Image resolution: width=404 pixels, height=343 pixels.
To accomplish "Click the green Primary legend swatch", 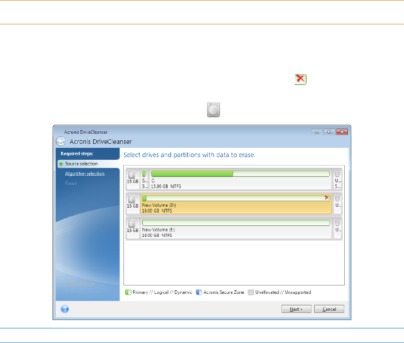I will click(x=128, y=292).
